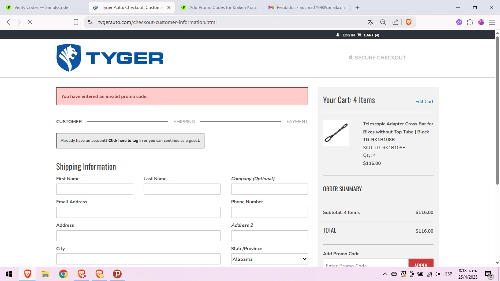Click the ESP language indicator

pyautogui.click(x=449, y=274)
